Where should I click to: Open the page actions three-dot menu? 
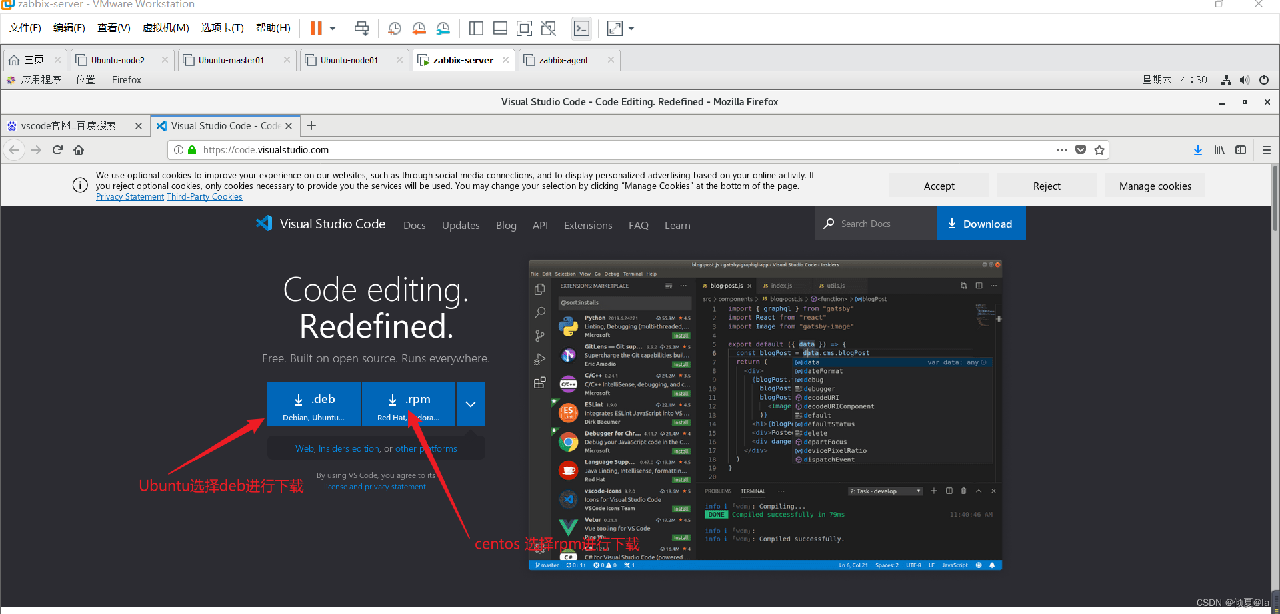1062,150
